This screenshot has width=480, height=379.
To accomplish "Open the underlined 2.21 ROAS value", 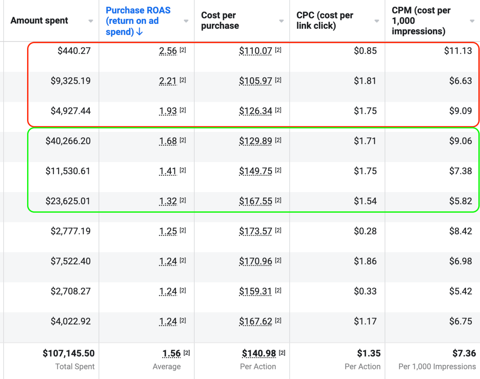I will pos(168,81).
